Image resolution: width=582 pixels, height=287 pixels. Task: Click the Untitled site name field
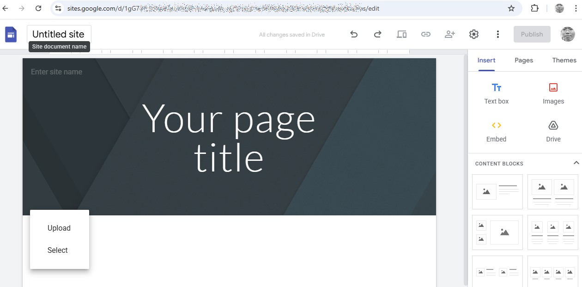pos(59,34)
